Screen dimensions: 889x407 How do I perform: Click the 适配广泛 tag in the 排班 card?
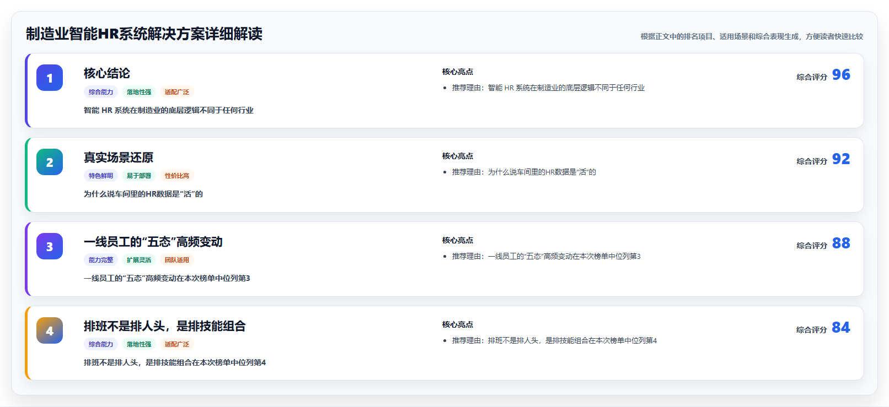(177, 344)
